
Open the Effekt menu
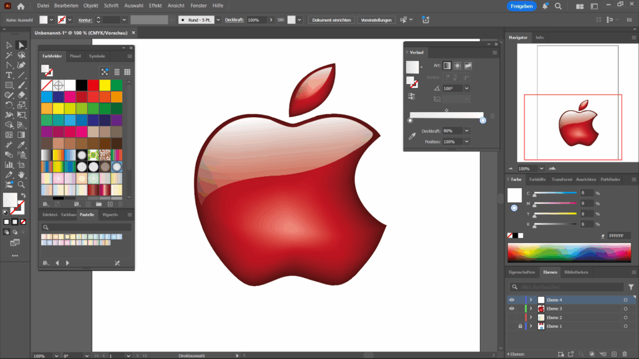(x=155, y=6)
